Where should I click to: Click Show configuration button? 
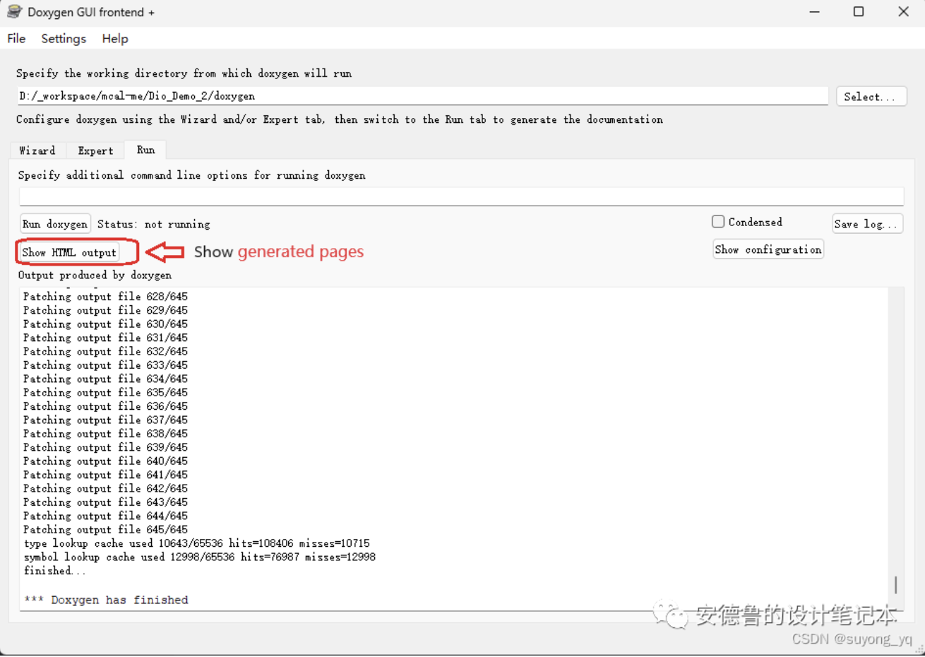coord(768,249)
